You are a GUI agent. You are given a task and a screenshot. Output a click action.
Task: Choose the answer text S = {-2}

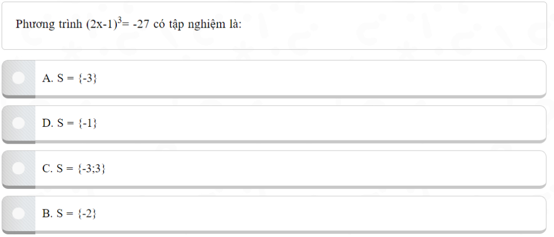point(77,214)
